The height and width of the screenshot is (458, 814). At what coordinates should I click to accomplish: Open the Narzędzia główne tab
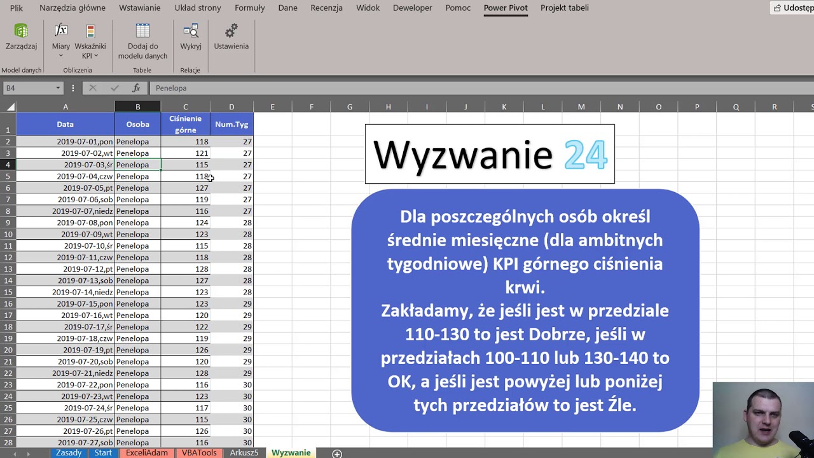click(72, 8)
